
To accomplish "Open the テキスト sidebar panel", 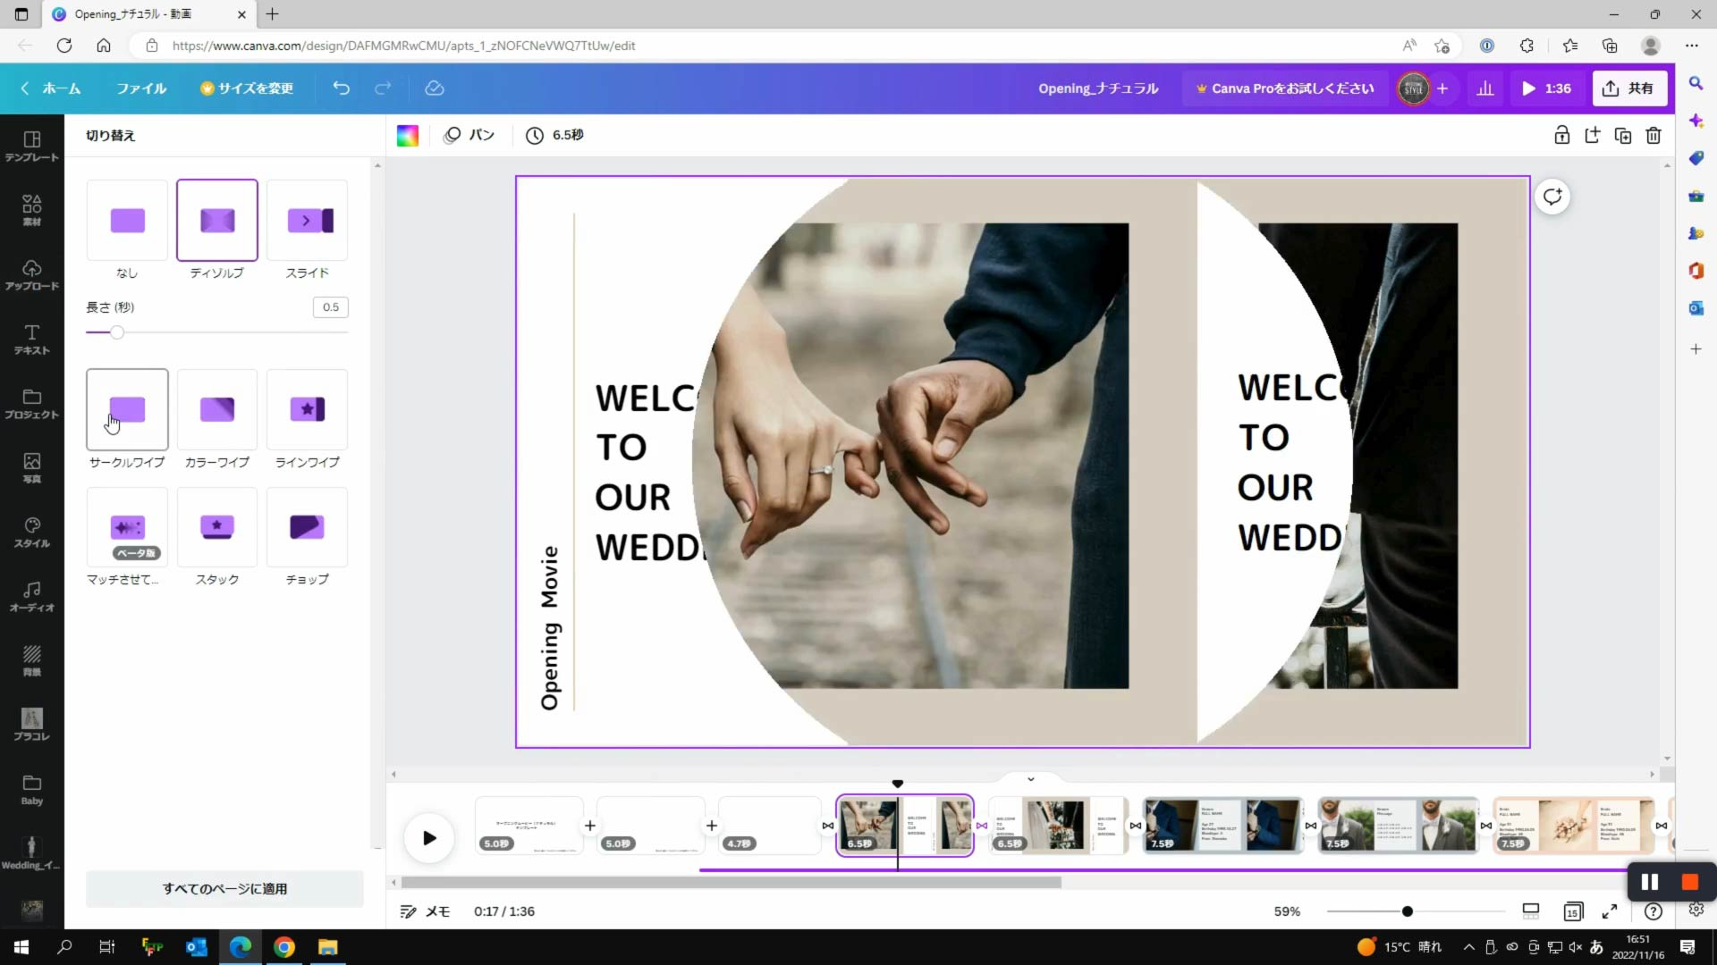I will coord(31,340).
